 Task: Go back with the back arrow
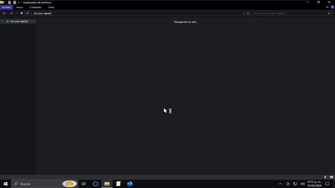5,14
